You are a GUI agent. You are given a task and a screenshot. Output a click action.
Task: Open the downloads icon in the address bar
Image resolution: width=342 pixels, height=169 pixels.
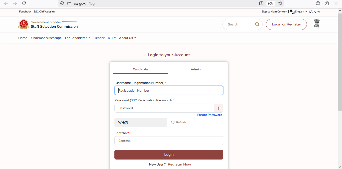(261, 3)
